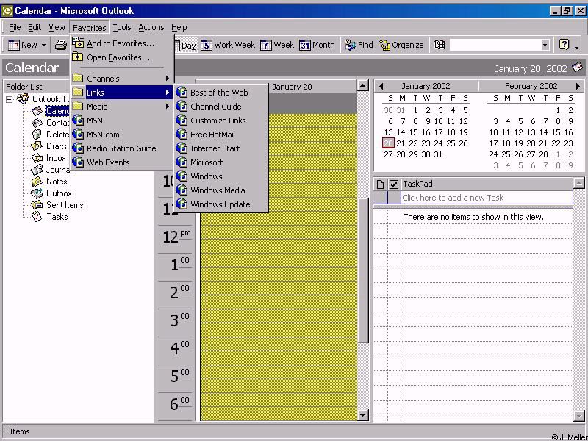Image resolution: width=588 pixels, height=441 pixels.
Task: Select the Tasks folder in Folder List
Action: tap(57, 217)
